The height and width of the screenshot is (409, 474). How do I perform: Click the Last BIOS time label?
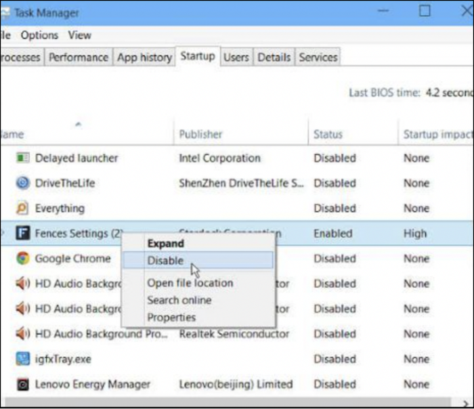tap(385, 93)
